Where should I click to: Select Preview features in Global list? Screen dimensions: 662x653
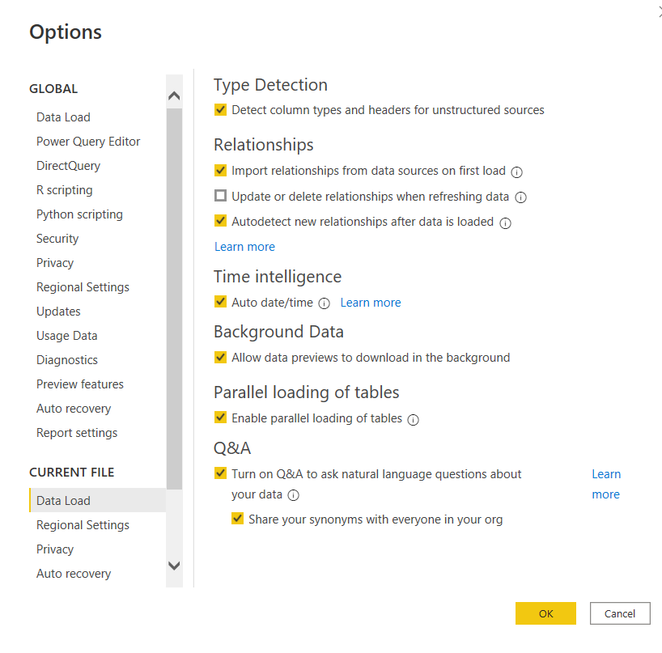[x=80, y=384]
